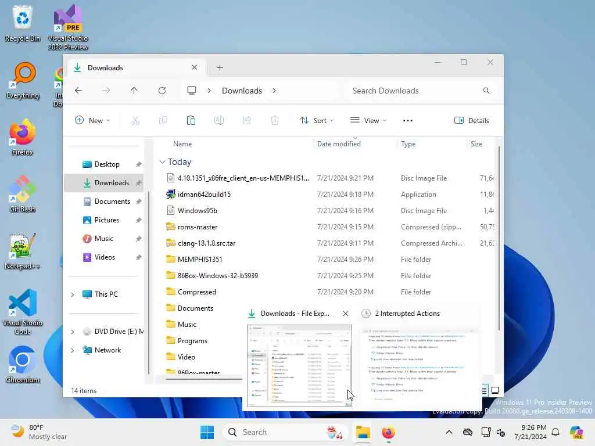
Task: Open the weather widget on taskbar
Action: pos(39,432)
